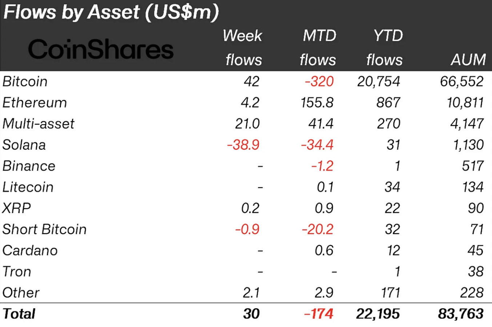Click Solana's week flows value -38.9
This screenshot has width=492, height=327.
(x=243, y=145)
